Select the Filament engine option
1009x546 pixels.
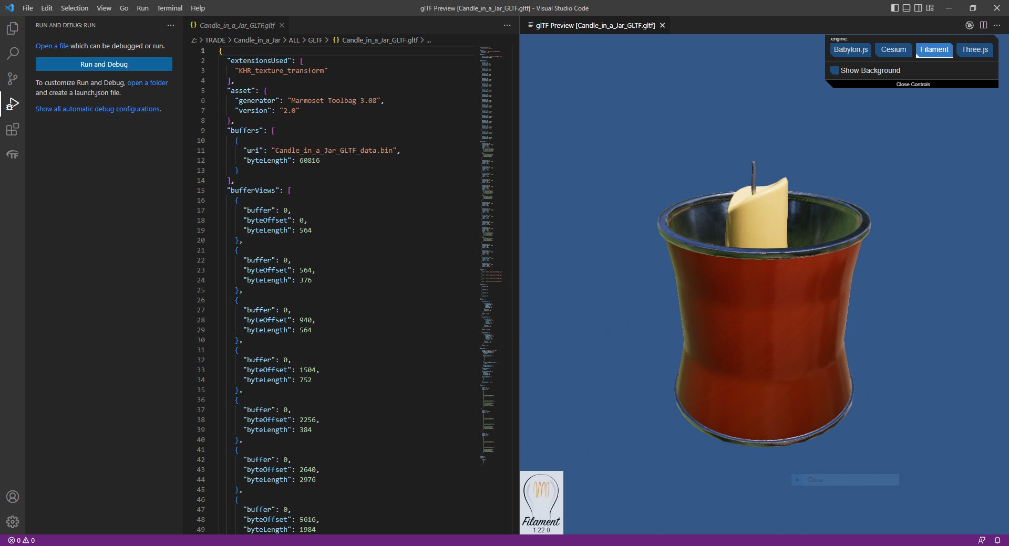coord(934,50)
